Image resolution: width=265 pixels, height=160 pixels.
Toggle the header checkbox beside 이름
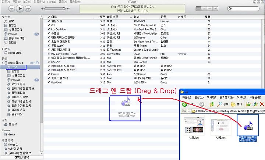tap(49, 17)
